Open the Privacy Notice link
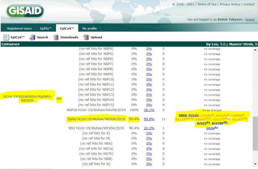This screenshot has width=258, height=169. tap(230, 4)
